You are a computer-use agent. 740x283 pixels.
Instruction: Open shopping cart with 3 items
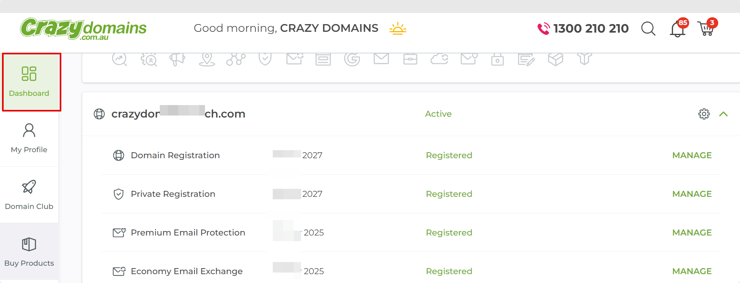click(x=707, y=27)
